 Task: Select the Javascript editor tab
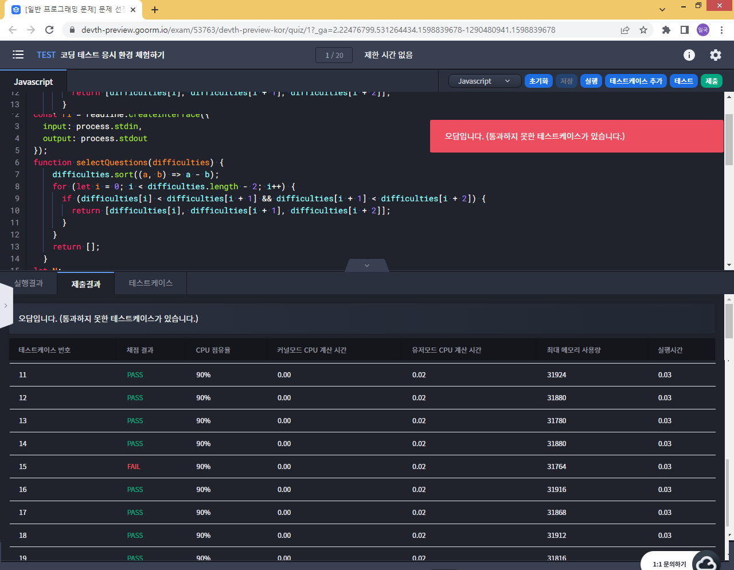33,81
